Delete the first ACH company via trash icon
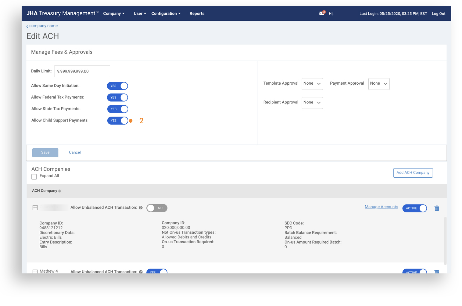 437,208
